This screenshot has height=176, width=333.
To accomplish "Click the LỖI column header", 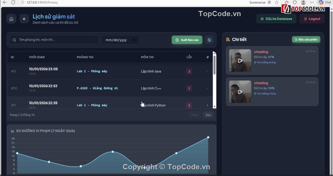I will [189, 57].
